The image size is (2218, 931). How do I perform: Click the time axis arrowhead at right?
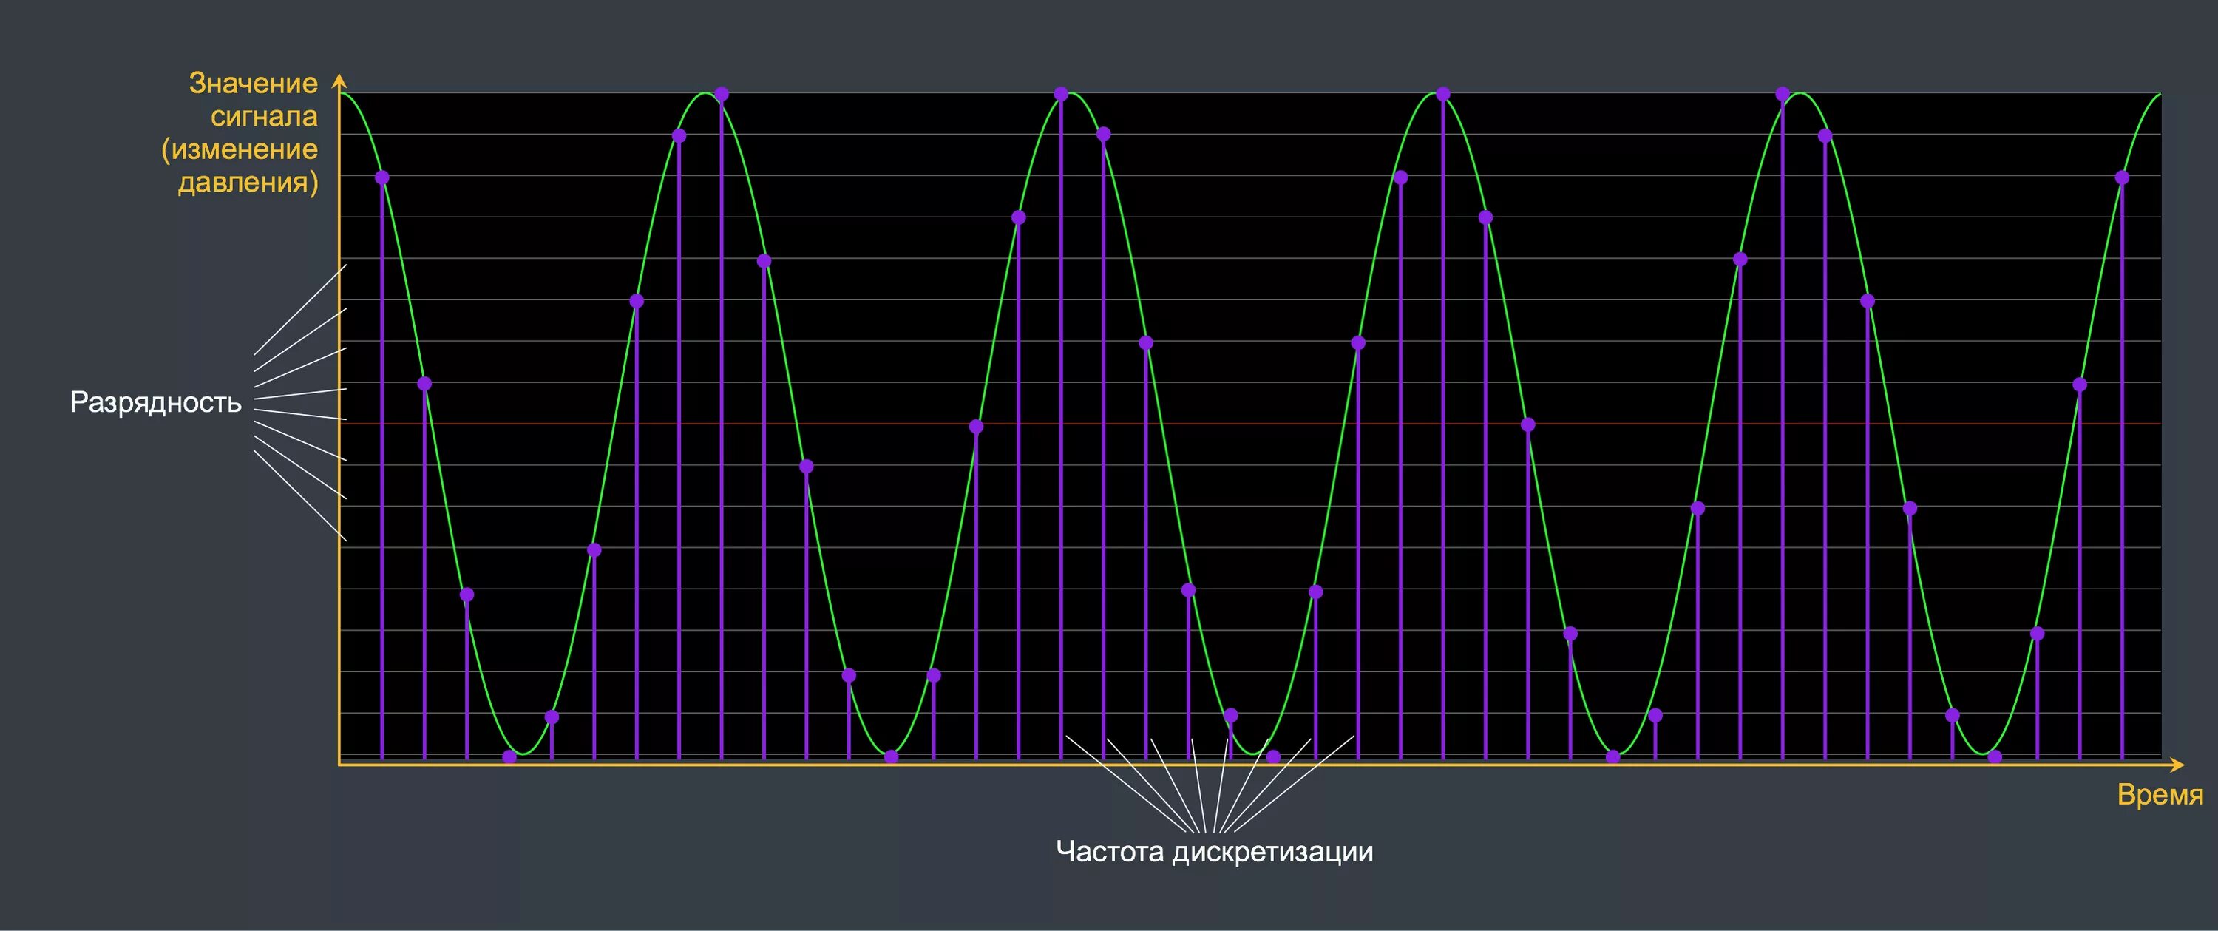[2177, 764]
